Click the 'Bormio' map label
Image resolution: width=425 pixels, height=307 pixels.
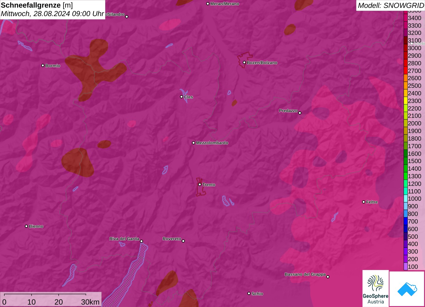[x=53, y=66]
